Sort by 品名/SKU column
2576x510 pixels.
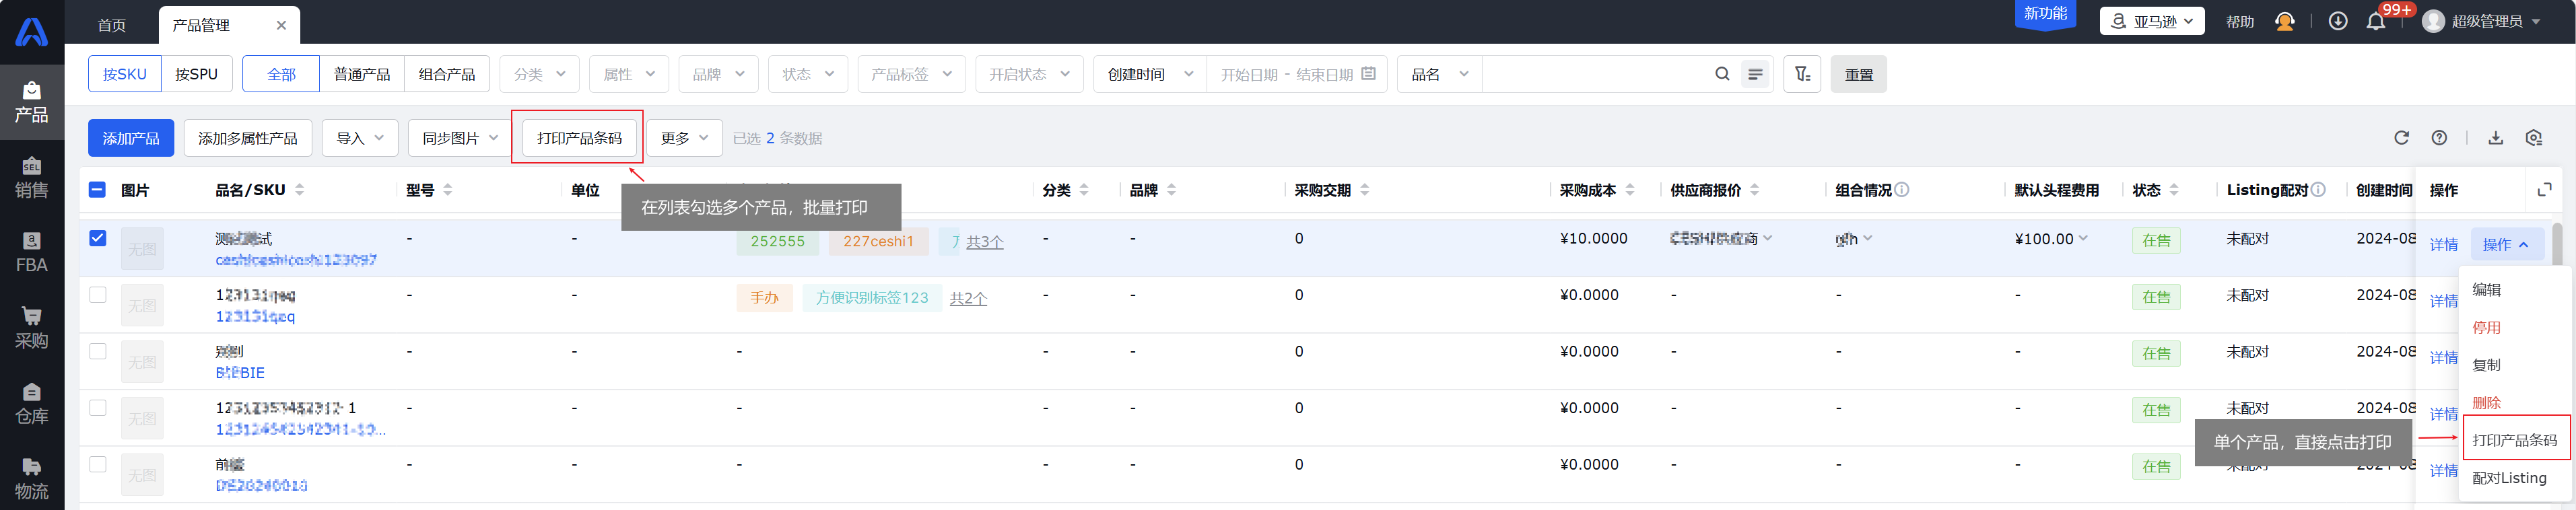299,190
